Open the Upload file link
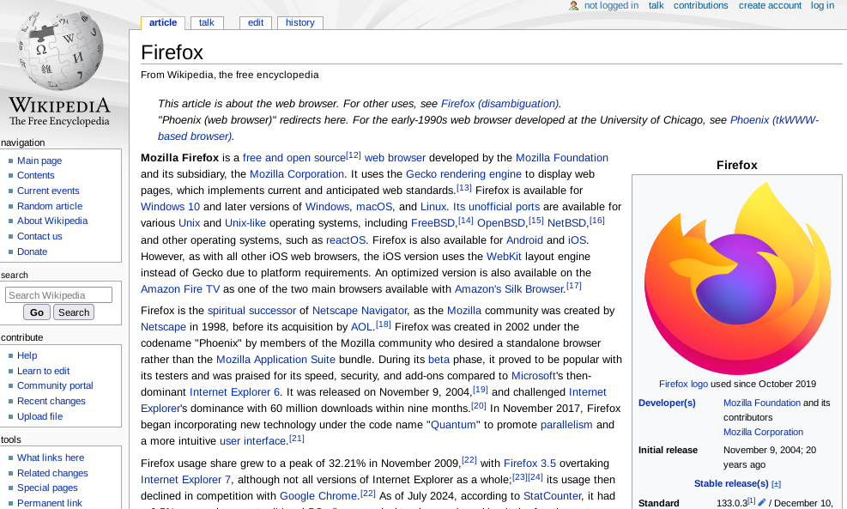The height and width of the screenshot is (509, 847). (40, 416)
